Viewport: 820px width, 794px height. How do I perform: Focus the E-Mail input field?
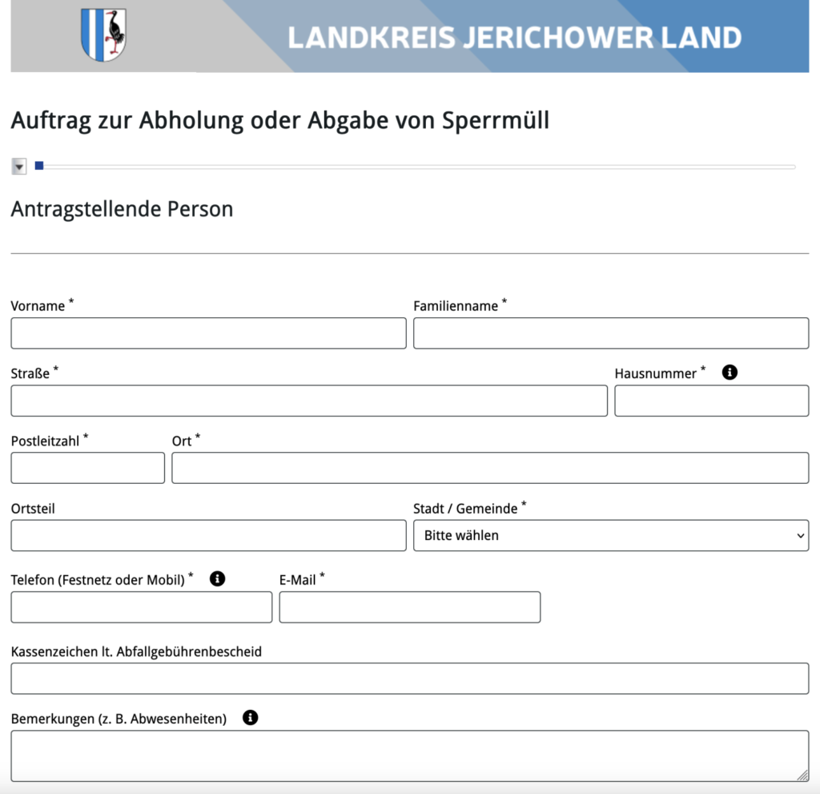[409, 607]
